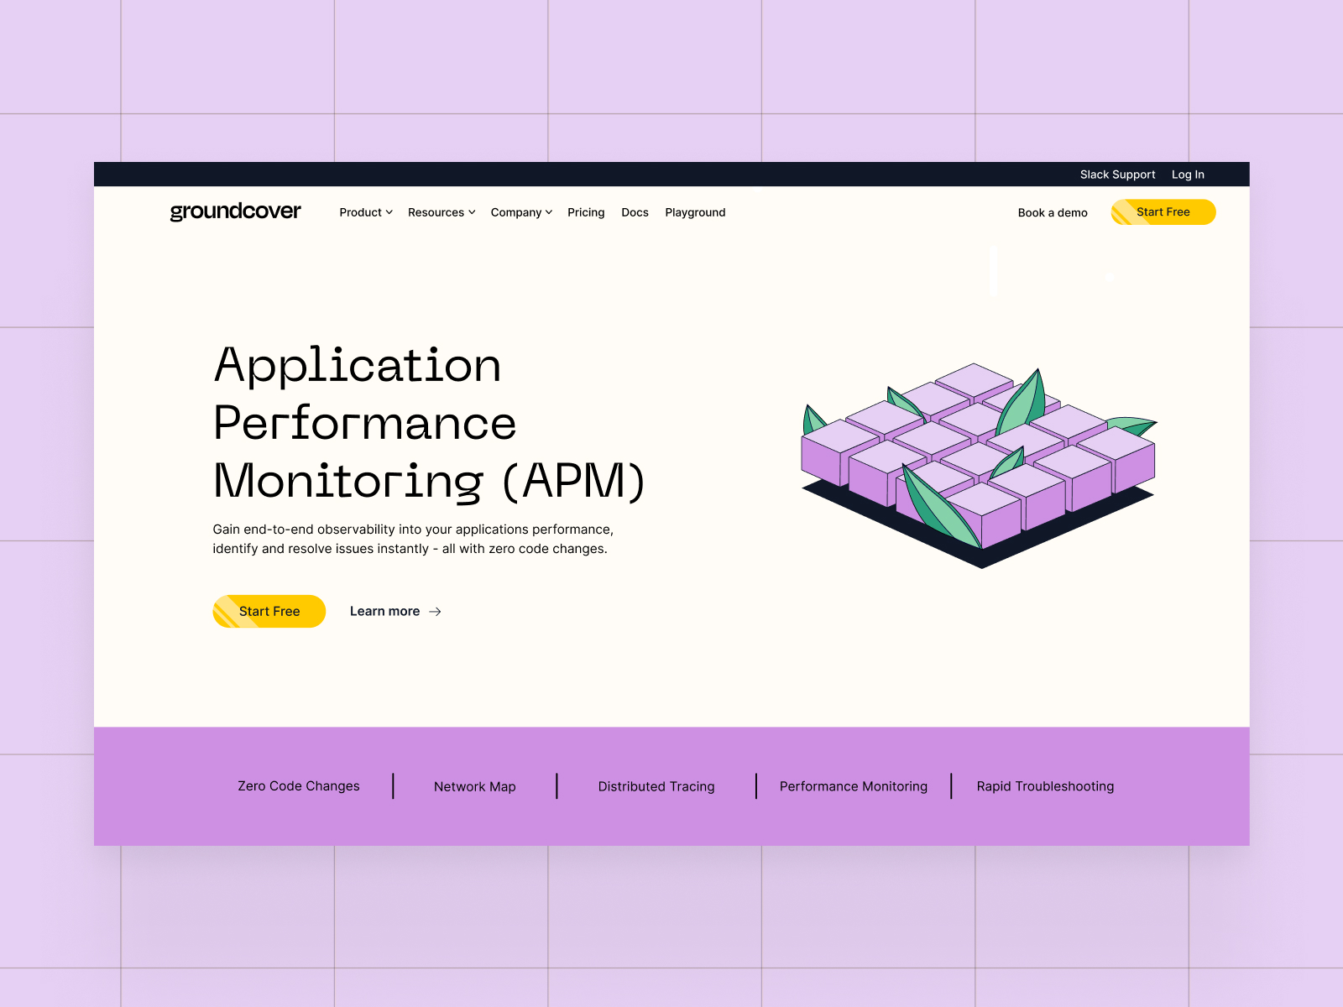Go to Playground in the nav bar
Image resolution: width=1343 pixels, height=1007 pixels.
tap(695, 212)
